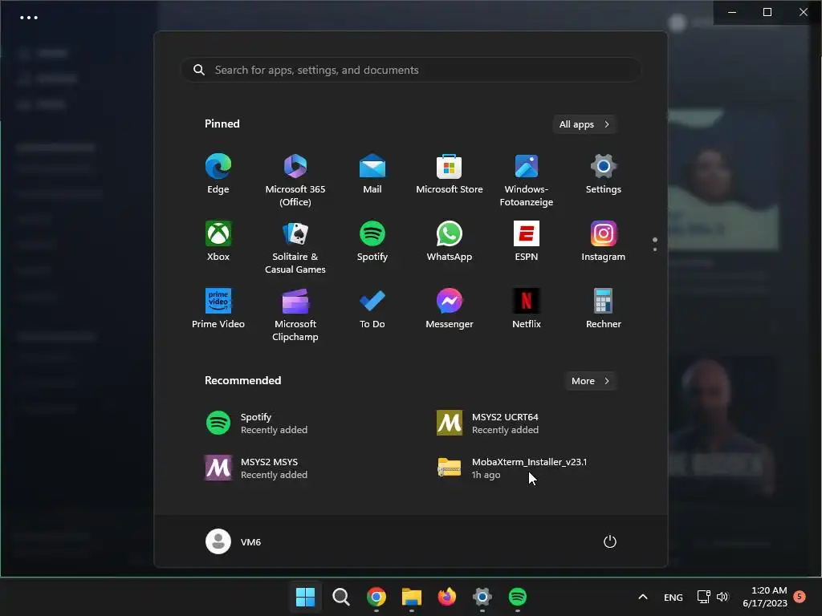Open WhatsApp pinned app
This screenshot has height=616, width=822.
[450, 241]
